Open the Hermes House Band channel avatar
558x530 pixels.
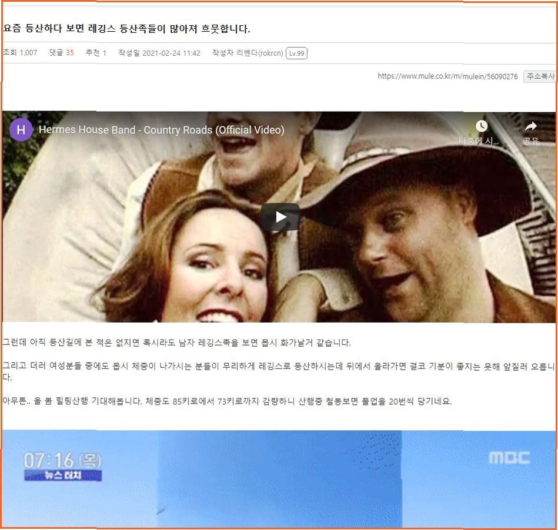(x=21, y=130)
